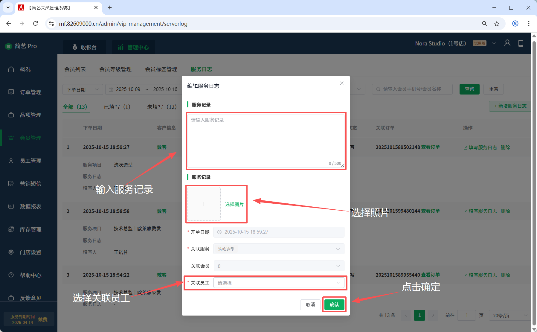537x332 pixels.
Task: Open the user profile icon in header
Action: point(507,43)
